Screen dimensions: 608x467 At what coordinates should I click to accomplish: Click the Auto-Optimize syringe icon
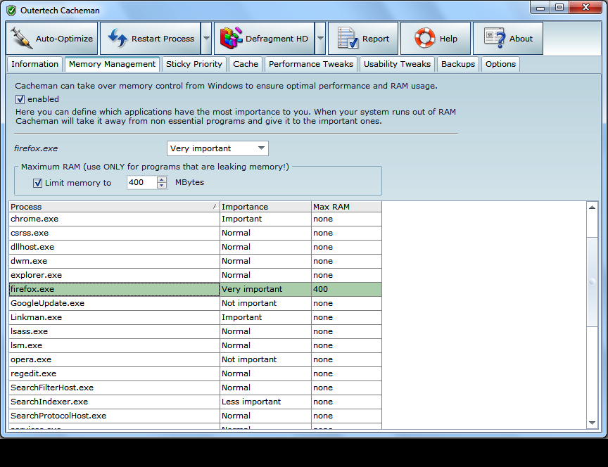[x=21, y=38]
